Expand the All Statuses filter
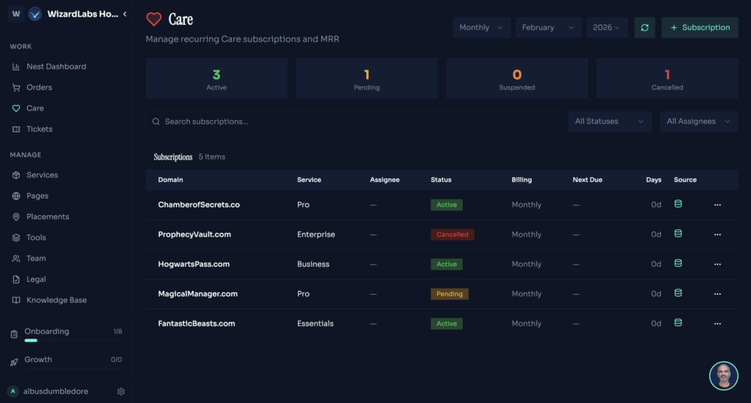Viewport: 751px width, 403px height. (609, 122)
